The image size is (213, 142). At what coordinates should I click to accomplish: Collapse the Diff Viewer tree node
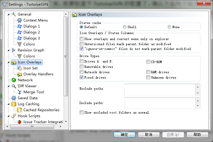point(8,86)
